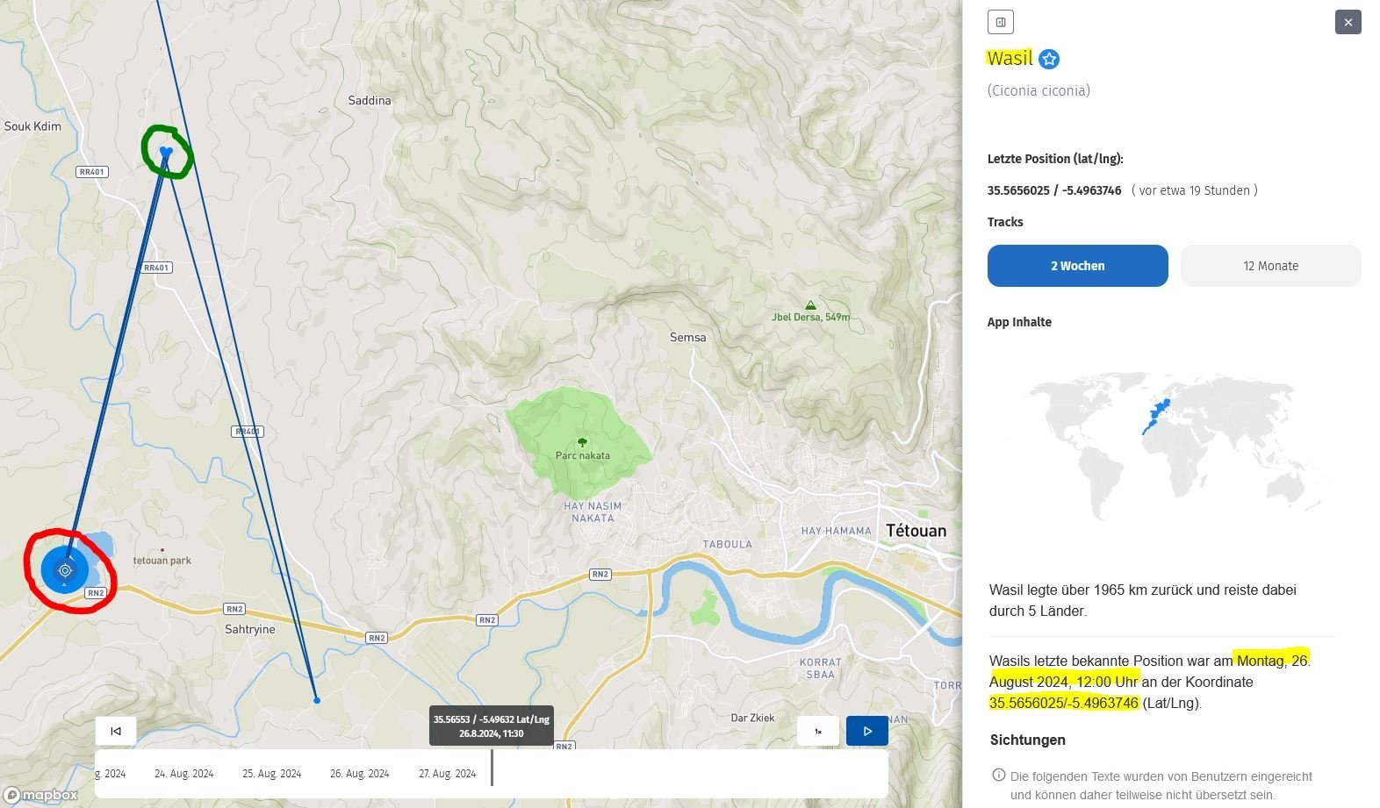The width and height of the screenshot is (1380, 808).
Task: Click the small blue track endpoint near Sahtryine
Action: (x=317, y=700)
